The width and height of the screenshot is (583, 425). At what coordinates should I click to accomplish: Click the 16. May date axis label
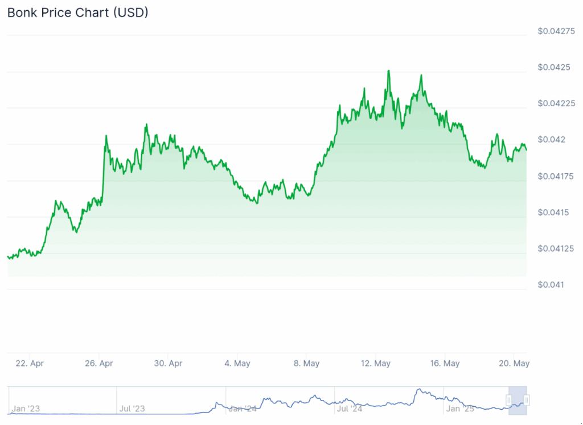click(445, 363)
